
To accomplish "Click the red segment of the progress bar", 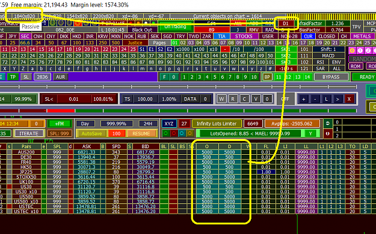I will tap(61, 110).
